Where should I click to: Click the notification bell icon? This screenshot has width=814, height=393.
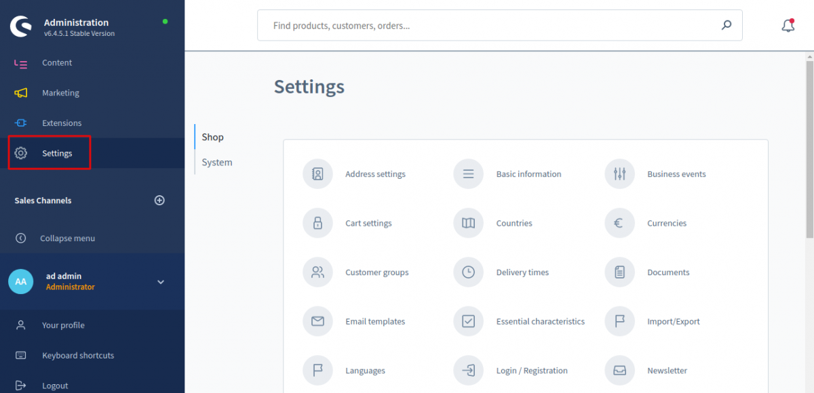click(788, 26)
